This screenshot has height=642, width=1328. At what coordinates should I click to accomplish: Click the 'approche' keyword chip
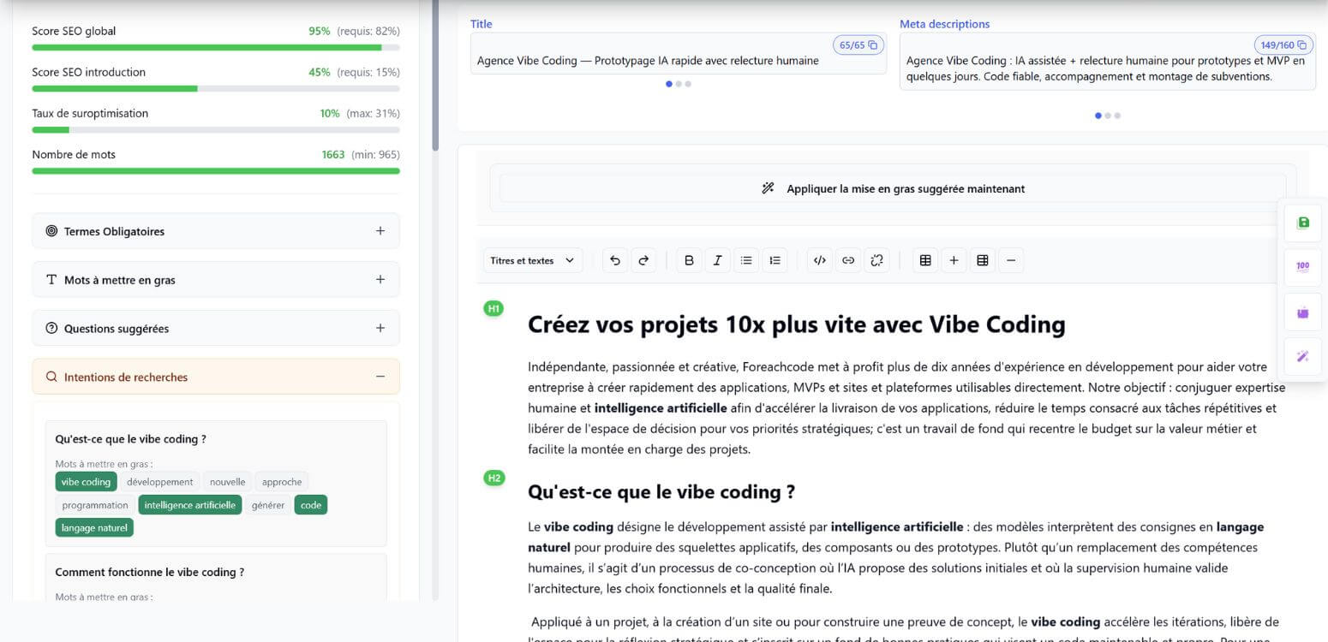(282, 482)
